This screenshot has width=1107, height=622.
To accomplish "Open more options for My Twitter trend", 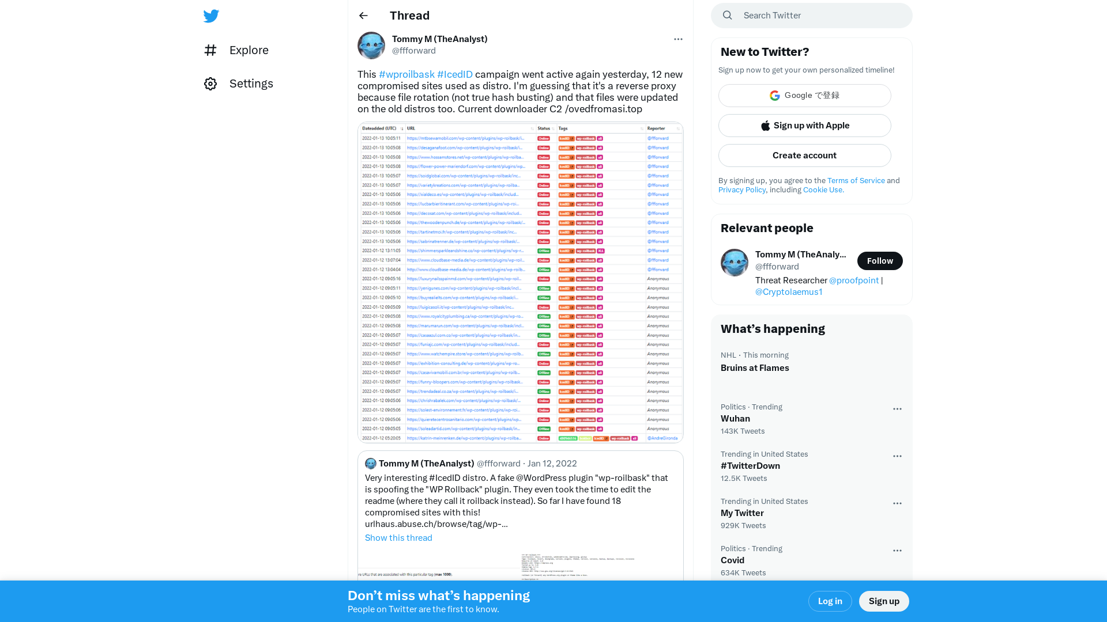I will [897, 503].
